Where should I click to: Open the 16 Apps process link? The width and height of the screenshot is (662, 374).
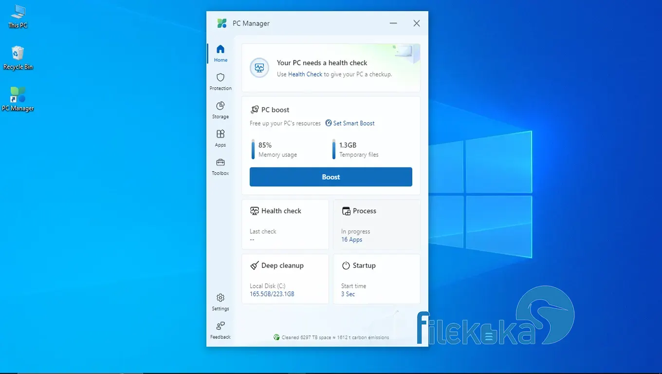(x=351, y=240)
